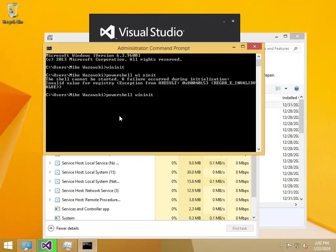Click the Installed On column header

[x=290, y=98]
